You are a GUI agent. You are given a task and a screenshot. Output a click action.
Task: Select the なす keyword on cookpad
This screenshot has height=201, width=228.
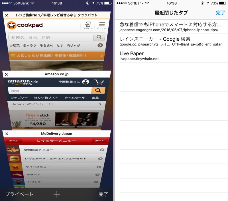click(60, 45)
